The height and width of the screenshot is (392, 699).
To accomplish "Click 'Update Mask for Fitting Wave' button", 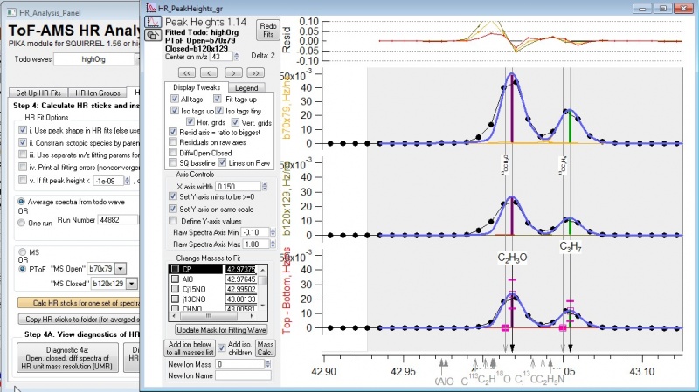I will coord(222,330).
